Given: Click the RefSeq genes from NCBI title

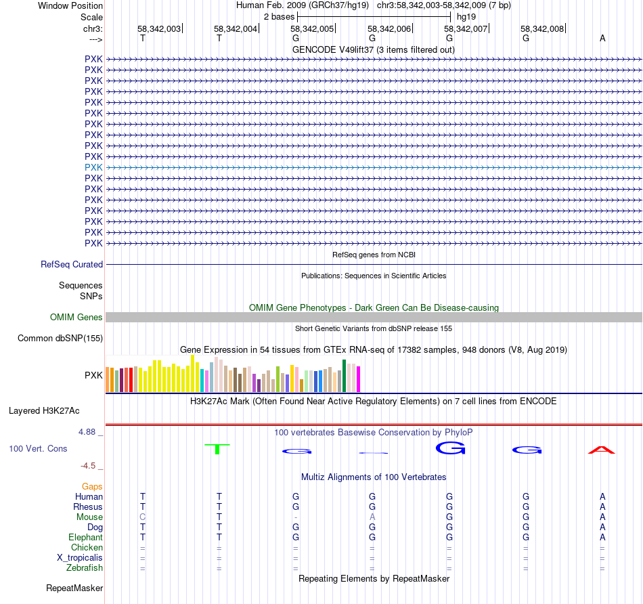Looking at the screenshot, I should click(374, 255).
